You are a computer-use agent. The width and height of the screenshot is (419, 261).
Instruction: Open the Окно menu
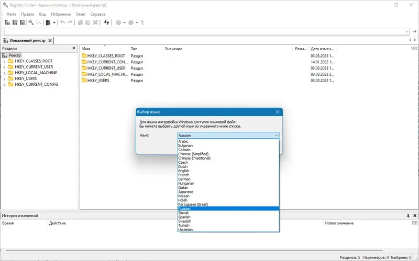pos(80,14)
